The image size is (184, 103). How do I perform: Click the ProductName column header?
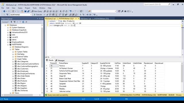[x=64, y=63]
